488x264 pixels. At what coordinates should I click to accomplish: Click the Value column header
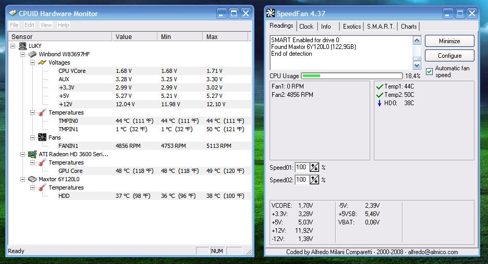point(135,36)
